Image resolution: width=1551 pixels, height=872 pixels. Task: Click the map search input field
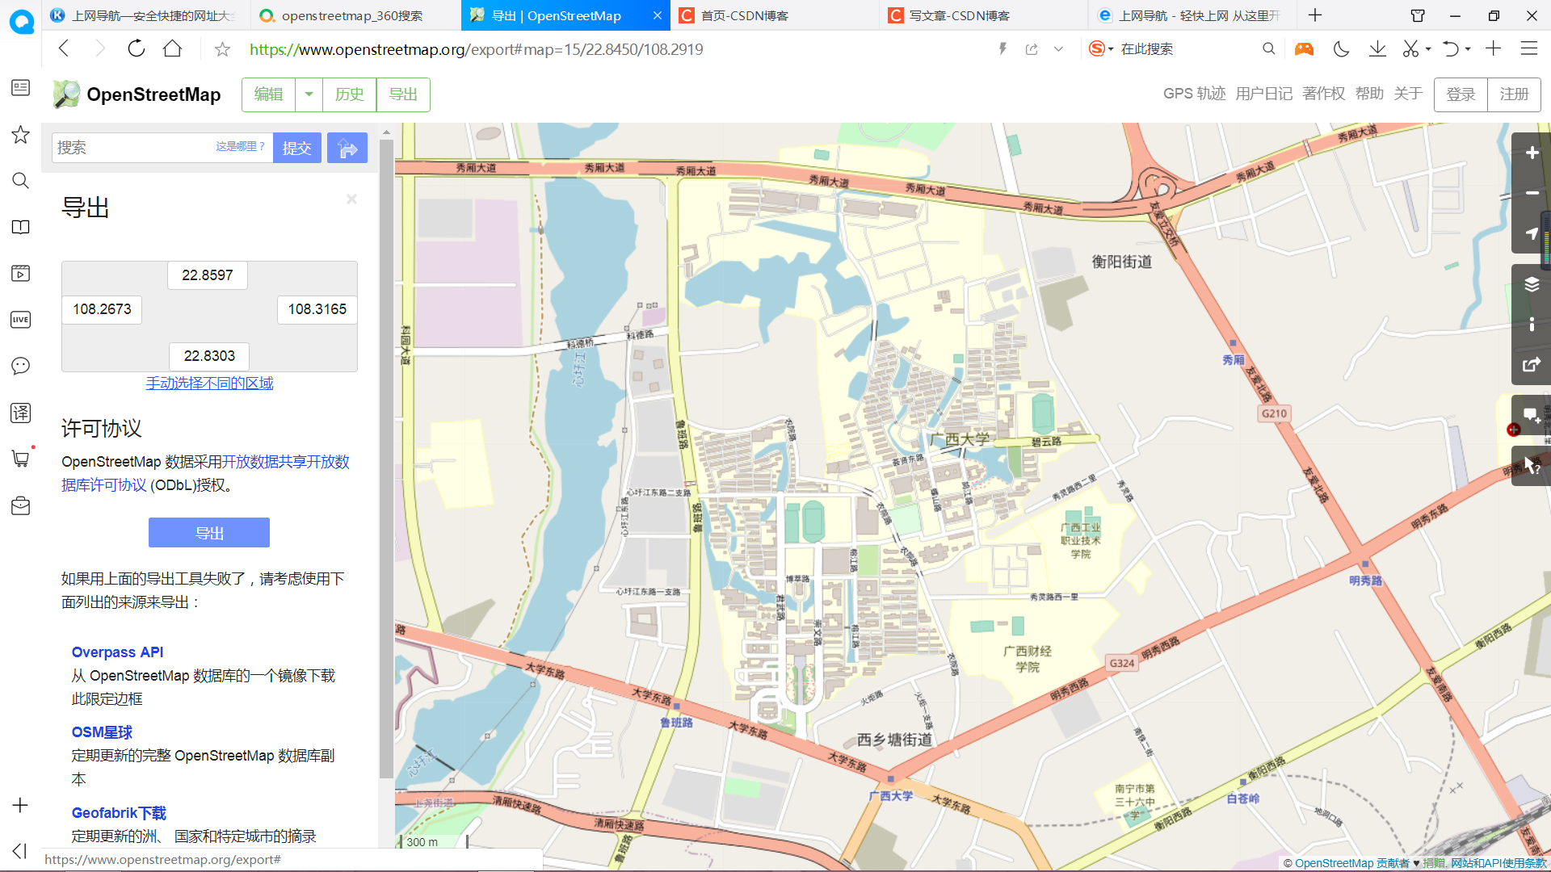click(129, 147)
